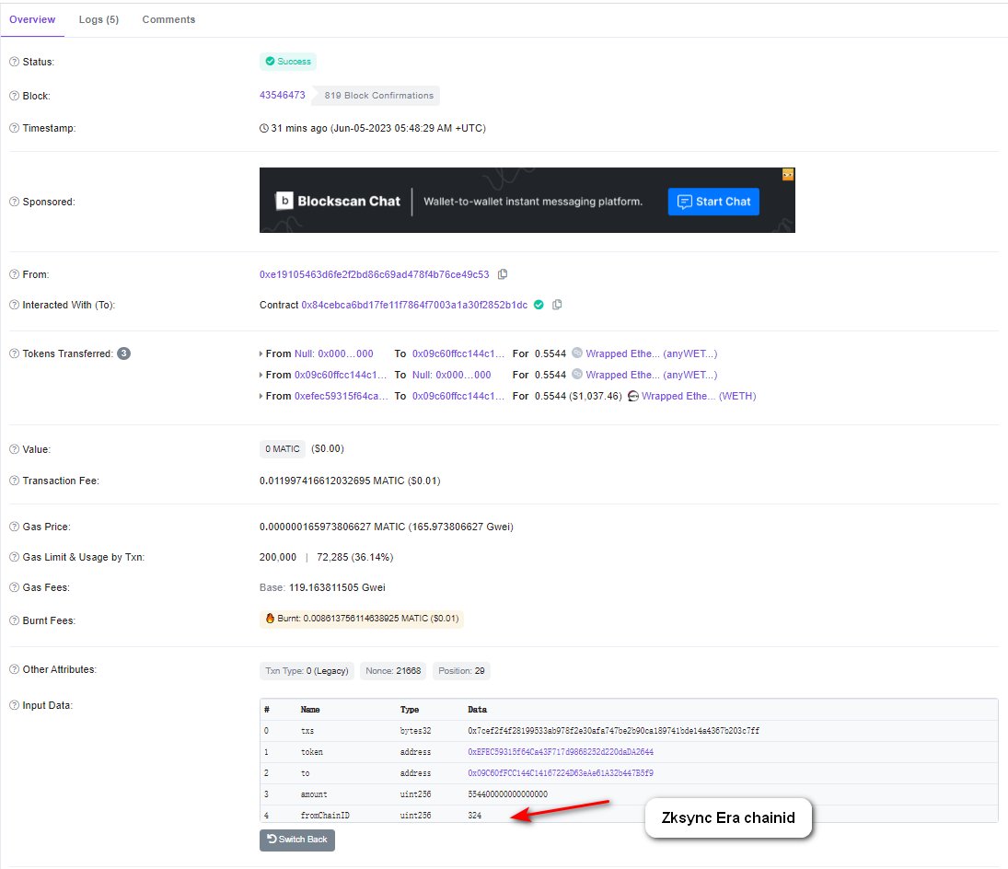Open the Comments tab
The image size is (1008, 869).
pos(168,19)
